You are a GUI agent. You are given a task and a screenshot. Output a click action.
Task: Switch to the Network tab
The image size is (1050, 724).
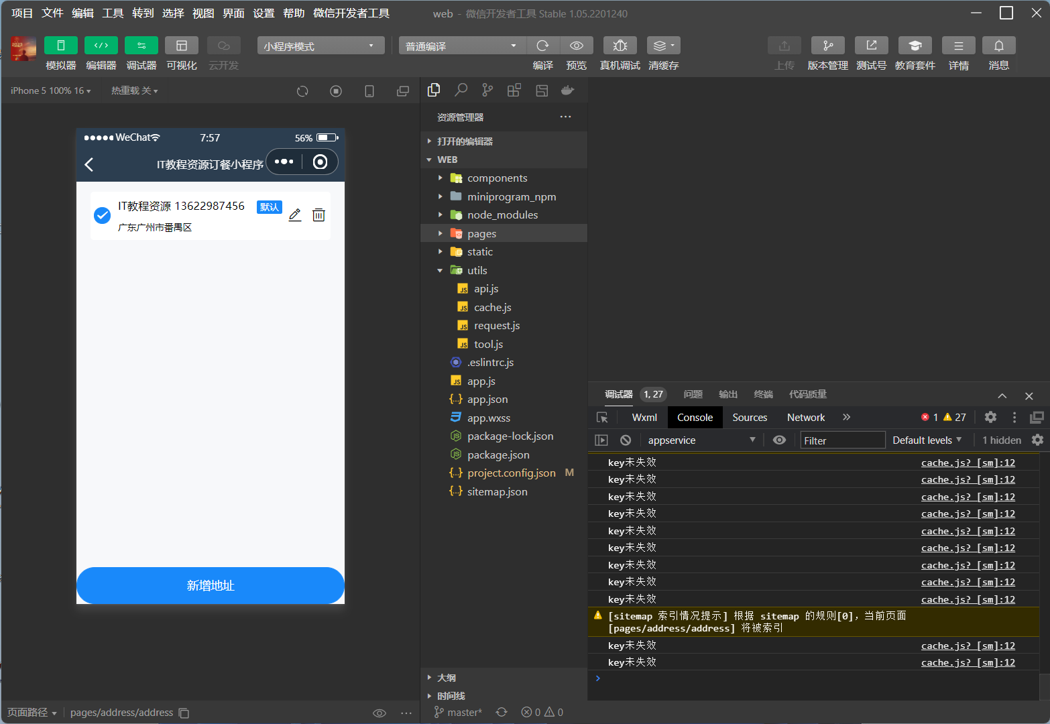[x=806, y=417]
